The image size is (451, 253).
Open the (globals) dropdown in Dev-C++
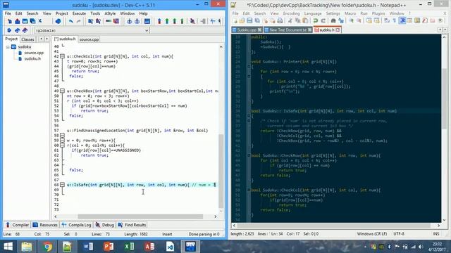[147, 30]
